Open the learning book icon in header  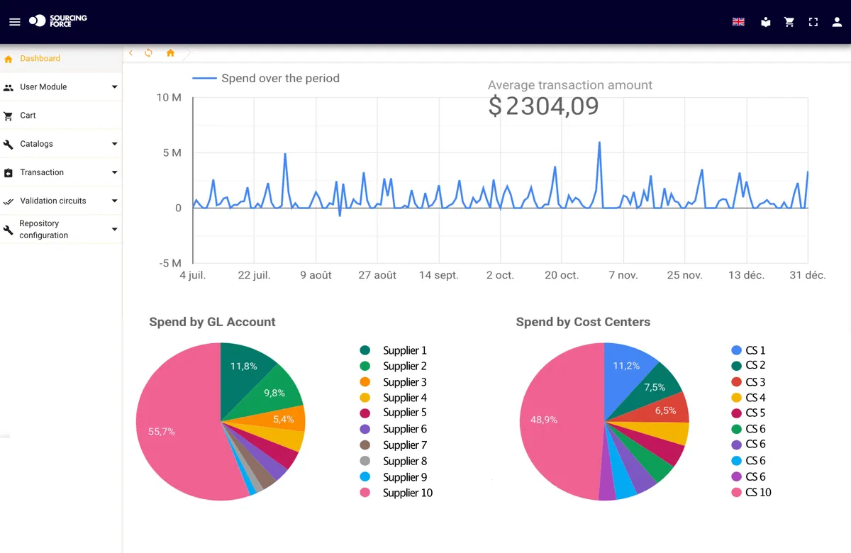765,22
